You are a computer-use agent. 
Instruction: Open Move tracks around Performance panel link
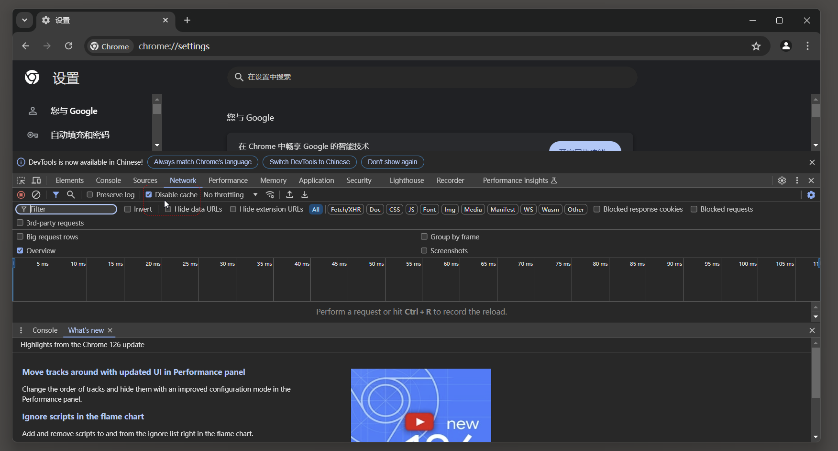tap(133, 372)
